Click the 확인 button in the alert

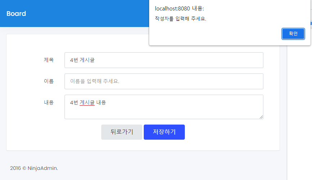point(293,34)
